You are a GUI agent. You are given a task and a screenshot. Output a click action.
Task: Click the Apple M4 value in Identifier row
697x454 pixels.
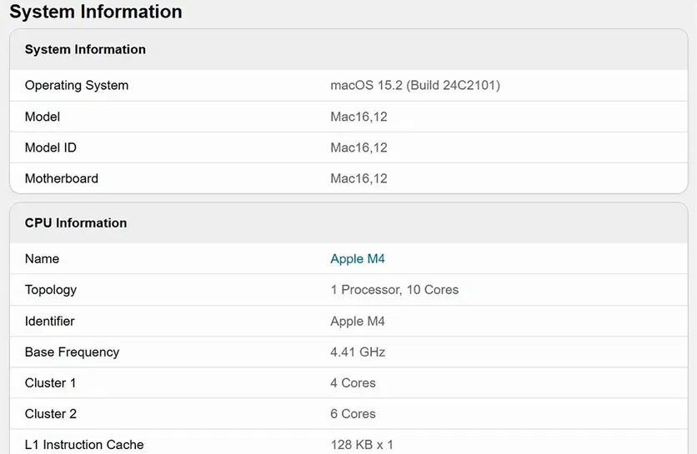pyautogui.click(x=358, y=322)
